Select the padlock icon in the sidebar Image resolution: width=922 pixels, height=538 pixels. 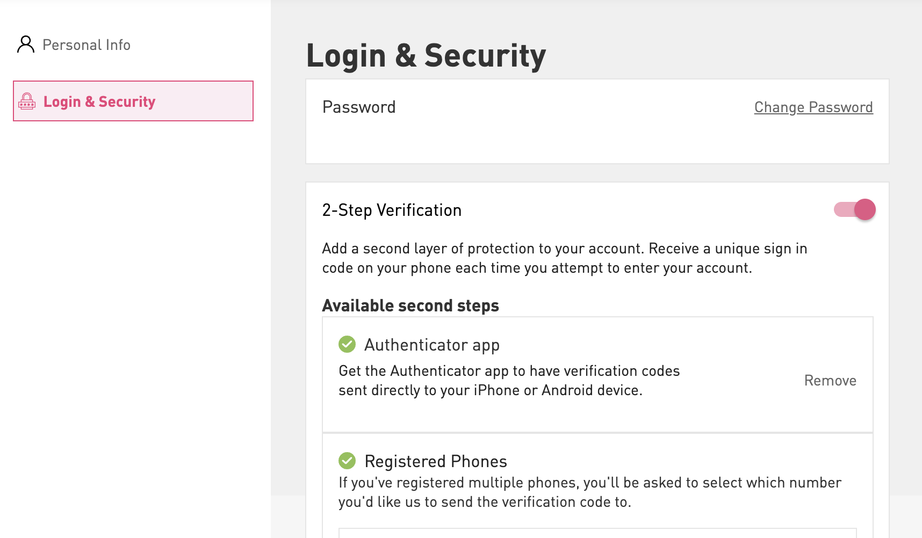[x=27, y=101]
